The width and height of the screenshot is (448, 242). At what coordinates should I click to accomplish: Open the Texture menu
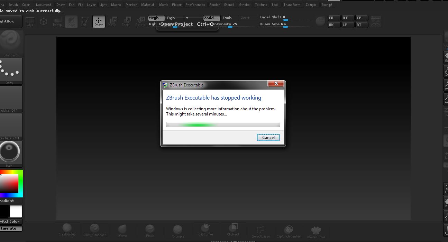261,5
